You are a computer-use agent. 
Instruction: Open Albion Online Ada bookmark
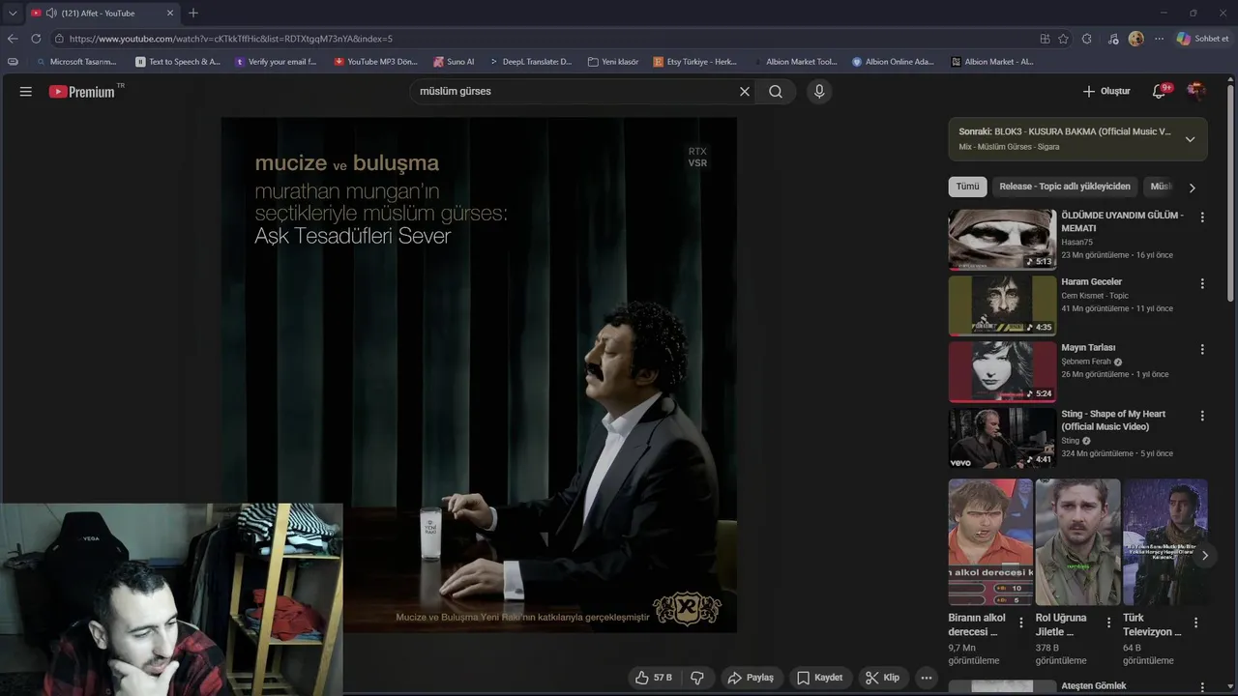click(x=893, y=62)
